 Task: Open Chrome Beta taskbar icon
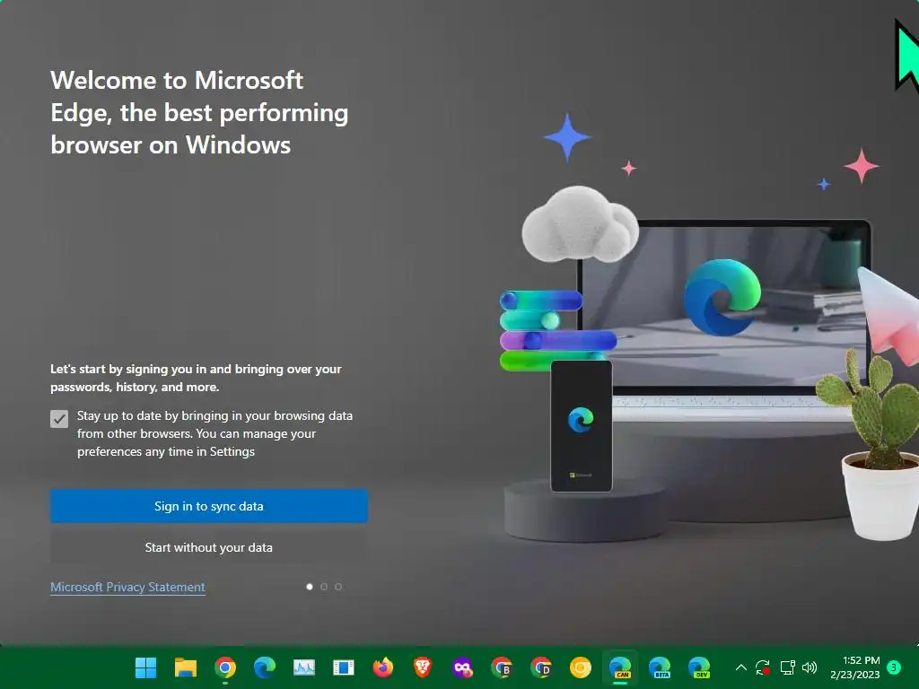coord(502,667)
